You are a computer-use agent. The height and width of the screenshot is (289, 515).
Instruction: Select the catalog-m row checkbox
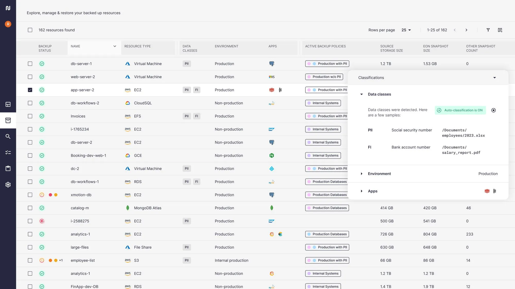[x=30, y=208]
